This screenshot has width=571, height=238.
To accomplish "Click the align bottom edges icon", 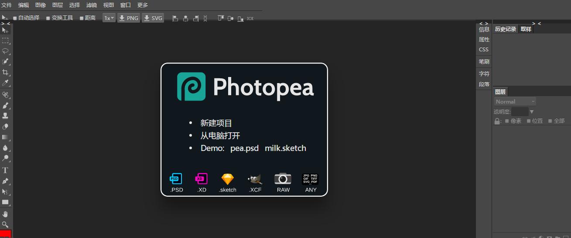I will (x=240, y=18).
